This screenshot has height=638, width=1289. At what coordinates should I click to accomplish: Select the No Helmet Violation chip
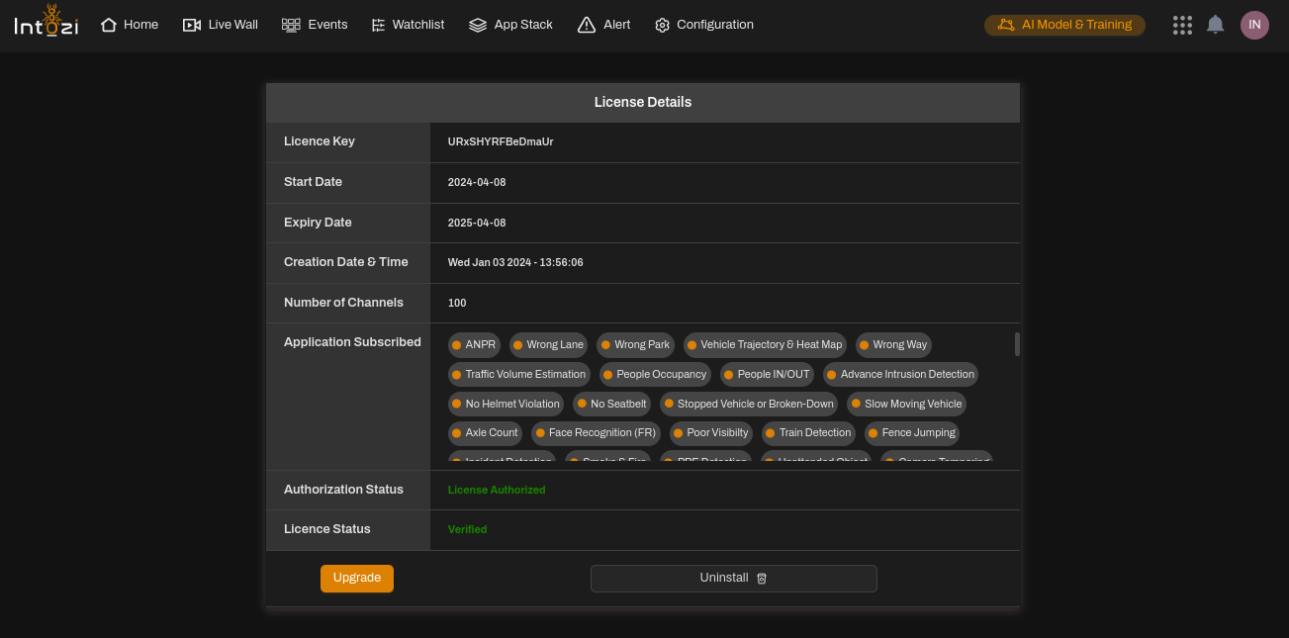[x=506, y=404]
